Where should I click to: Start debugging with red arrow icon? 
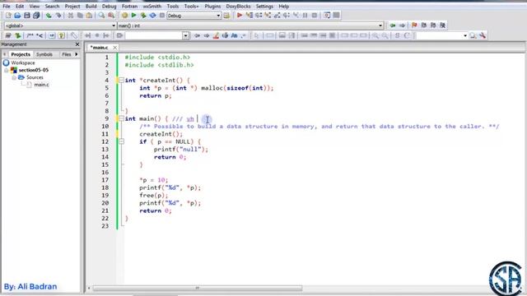click(240, 16)
